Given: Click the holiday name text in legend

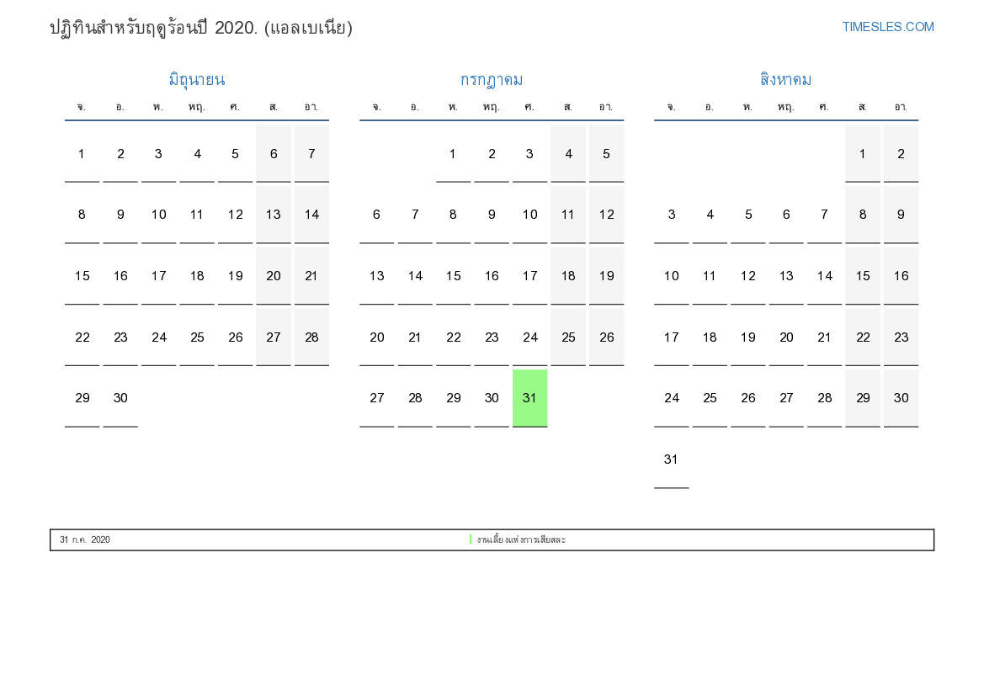Looking at the screenshot, I should click(521, 539).
